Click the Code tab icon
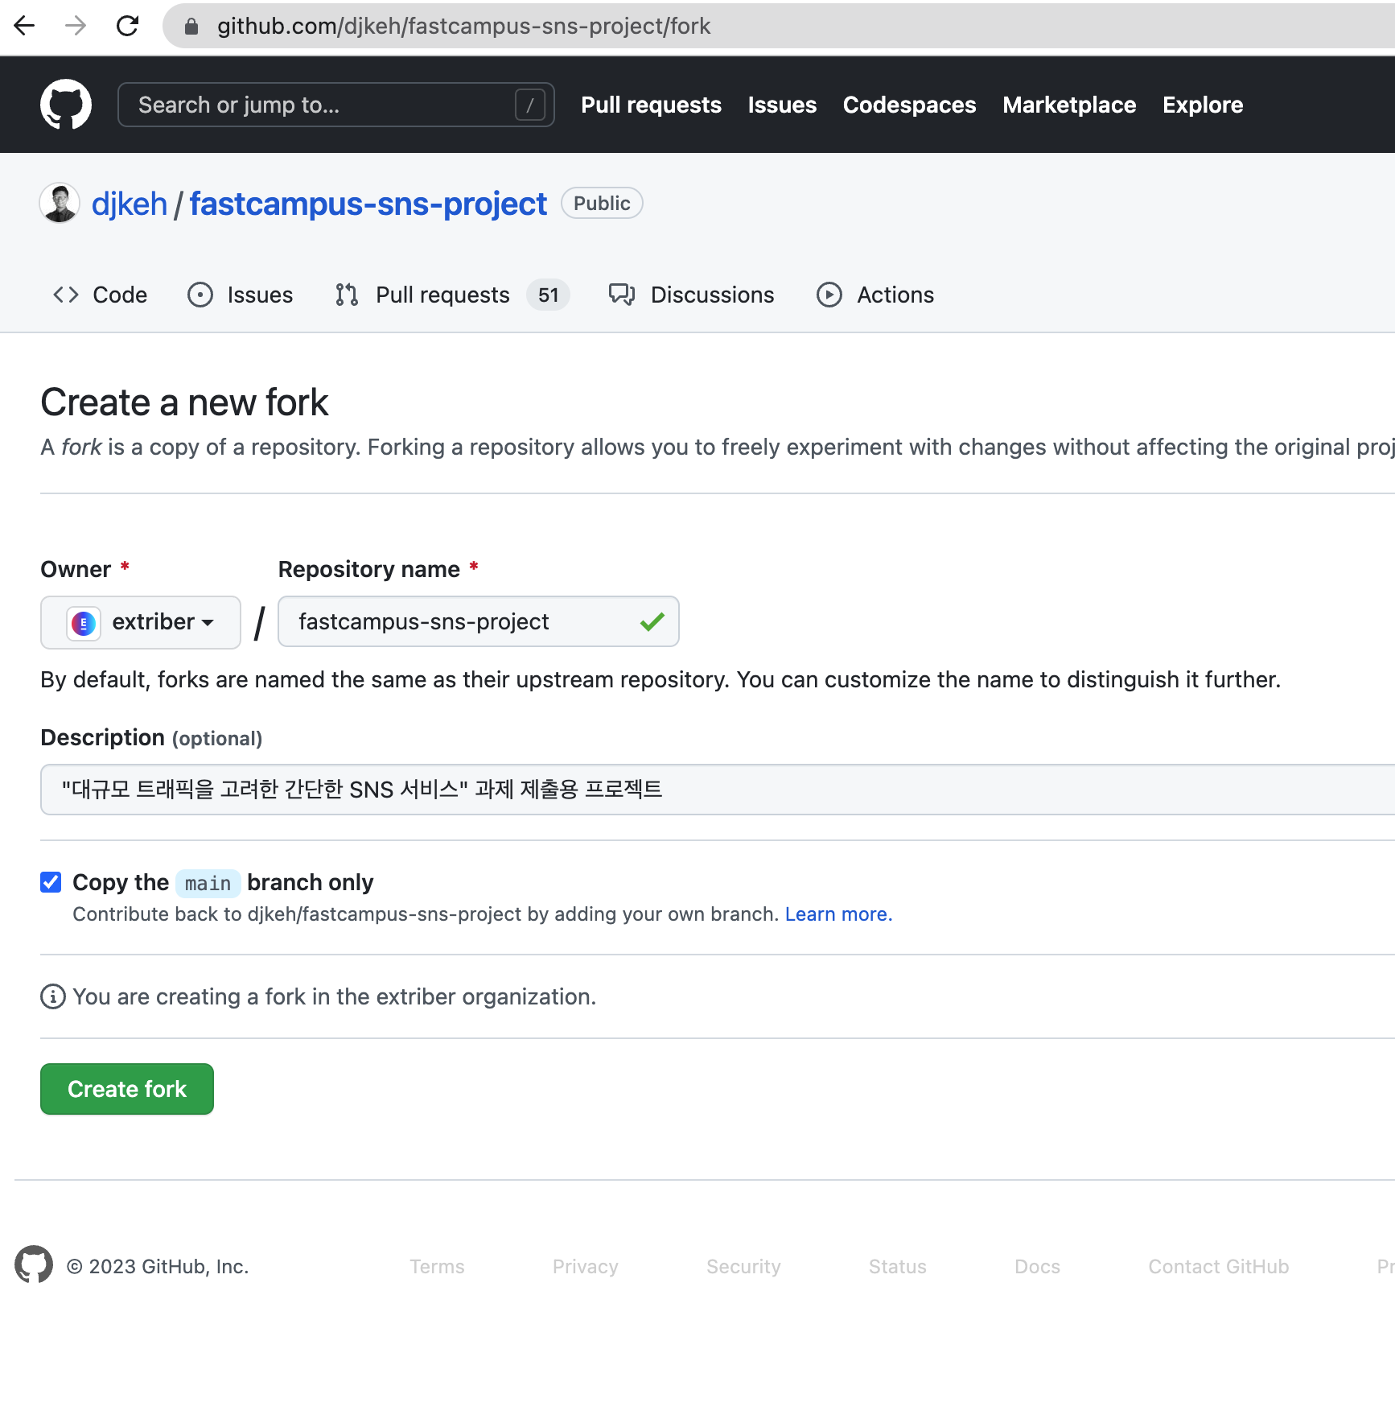1395x1423 pixels. [x=65, y=295]
